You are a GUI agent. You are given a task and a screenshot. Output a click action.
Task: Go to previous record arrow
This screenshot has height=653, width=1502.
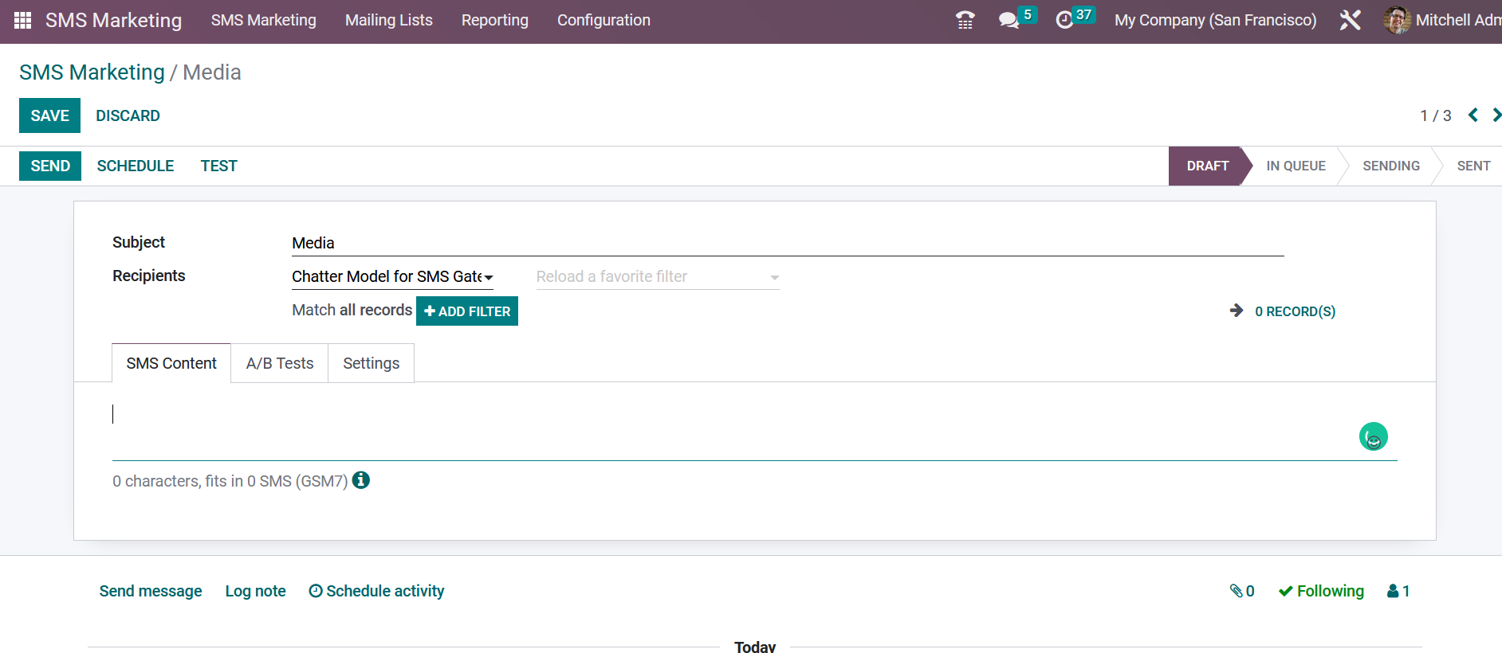[x=1473, y=115]
